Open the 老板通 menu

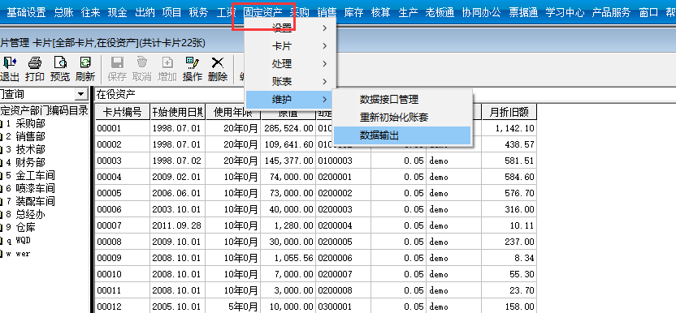tap(440, 12)
